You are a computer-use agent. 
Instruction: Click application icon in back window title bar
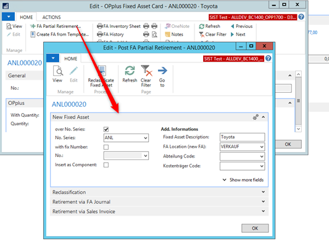pos(6,6)
